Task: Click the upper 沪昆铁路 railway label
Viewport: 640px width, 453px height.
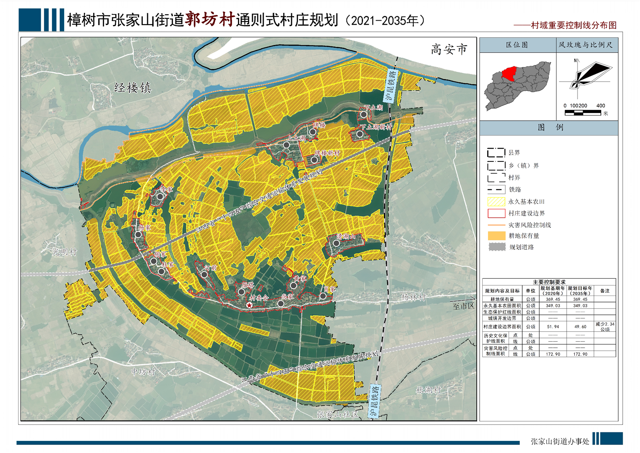Action: click(390, 86)
